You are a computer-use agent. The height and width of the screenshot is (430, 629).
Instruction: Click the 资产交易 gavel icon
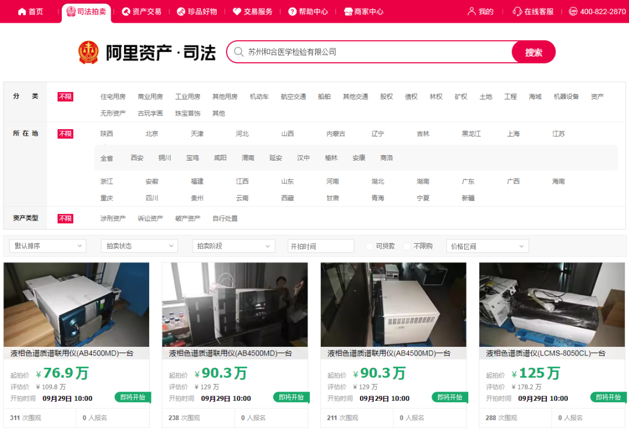coord(126,12)
